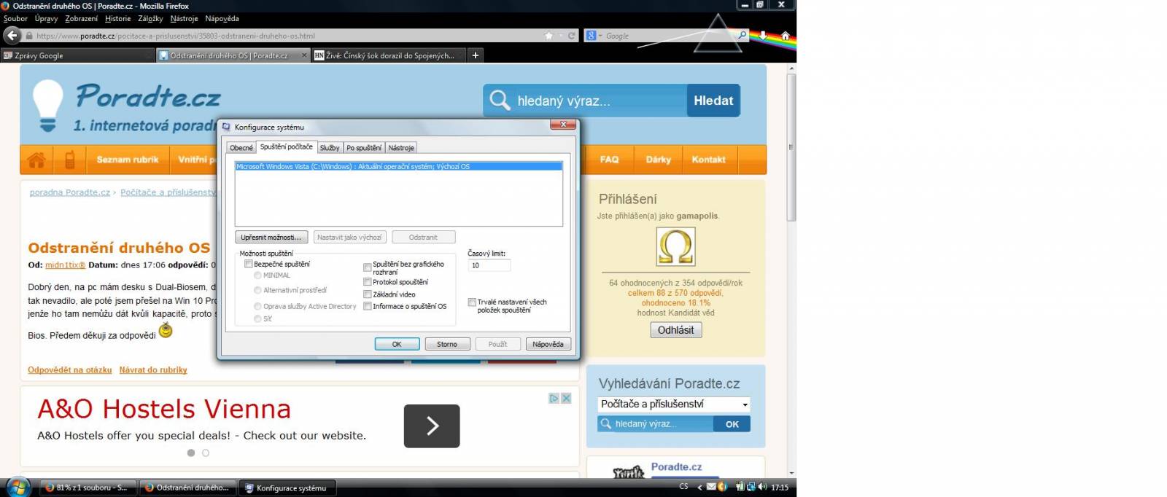Click the magnifier icon in the header search
Viewport: 1167px width, 497px height.
pos(500,101)
